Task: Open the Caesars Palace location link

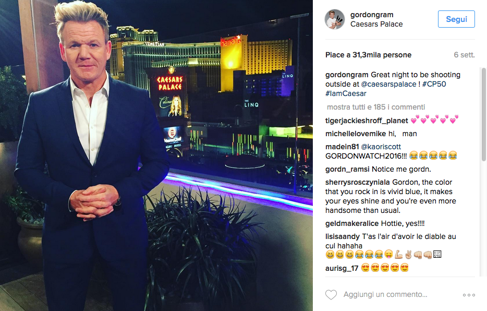Action: (376, 24)
